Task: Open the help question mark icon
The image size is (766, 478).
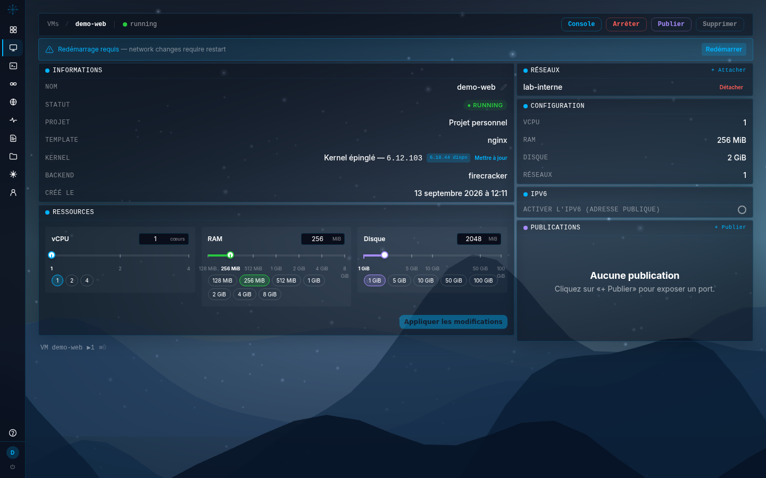Action: pos(13,433)
